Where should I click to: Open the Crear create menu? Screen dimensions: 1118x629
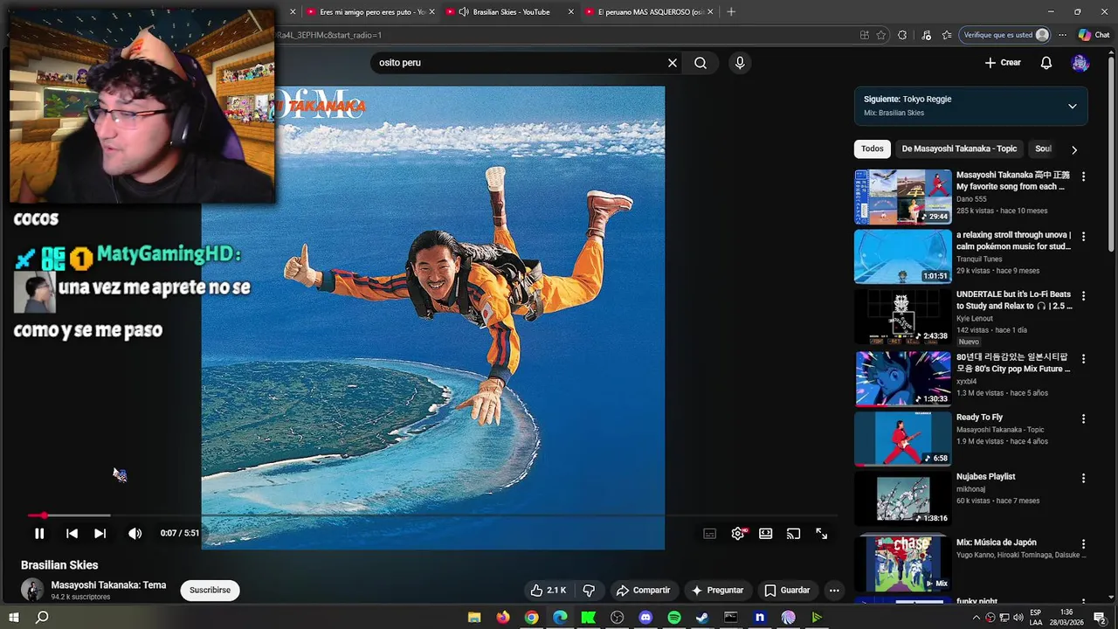tap(1003, 63)
